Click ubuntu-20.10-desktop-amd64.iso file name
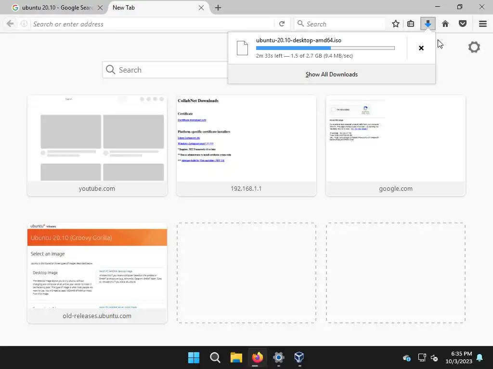Screen dimensions: 493x369 point(298,40)
